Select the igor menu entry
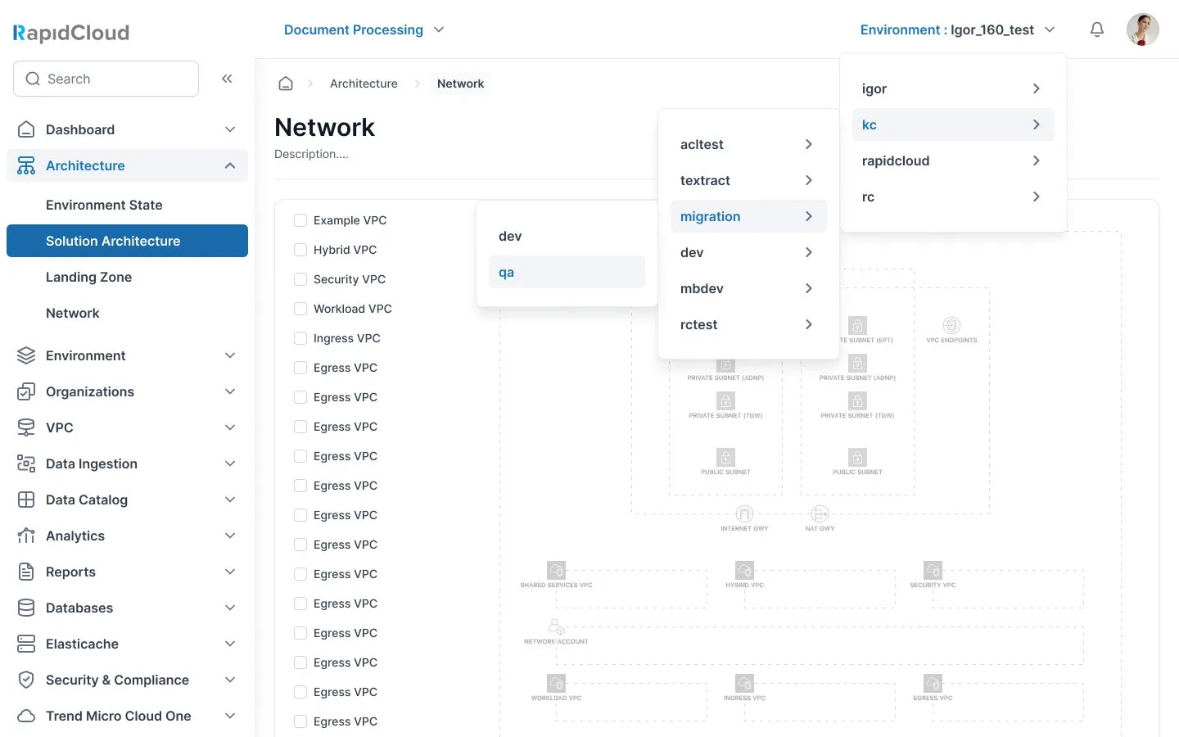The image size is (1179, 737). point(953,88)
